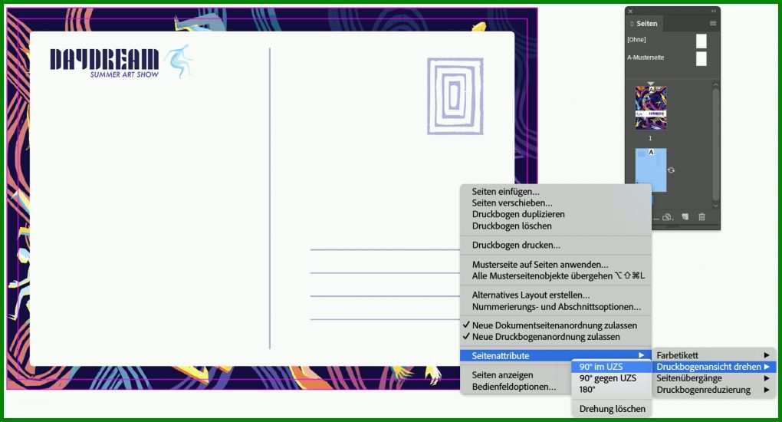Click the create new page icon
The image size is (782, 422).
click(x=685, y=216)
